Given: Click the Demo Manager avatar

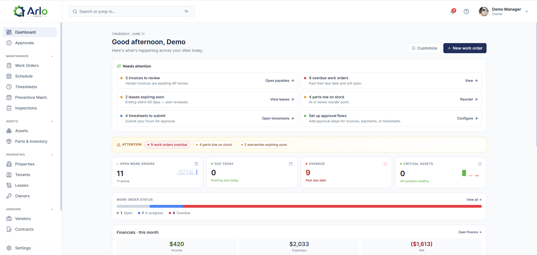Looking at the screenshot, I should coord(484,11).
